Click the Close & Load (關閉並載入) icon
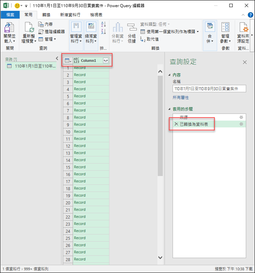This screenshot has width=255, height=273. (x=9, y=27)
